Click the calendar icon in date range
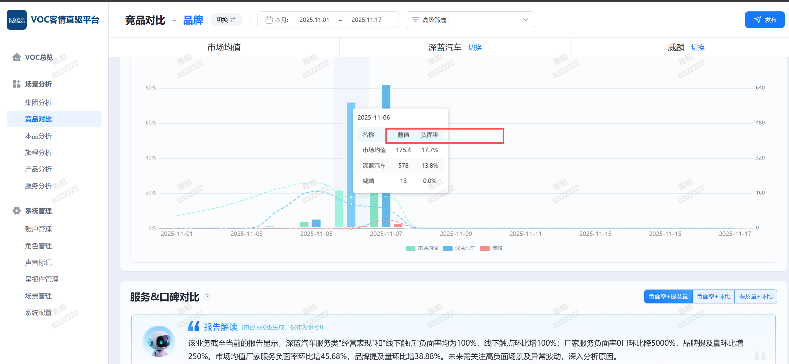This screenshot has width=789, height=364. 269,20
